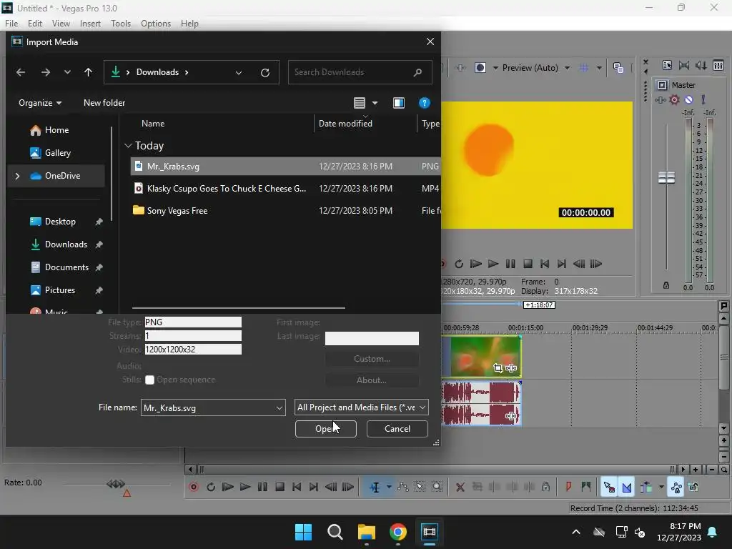This screenshot has width=732, height=549.
Task: Toggle Loop Playback in bottom transport bar
Action: click(211, 487)
